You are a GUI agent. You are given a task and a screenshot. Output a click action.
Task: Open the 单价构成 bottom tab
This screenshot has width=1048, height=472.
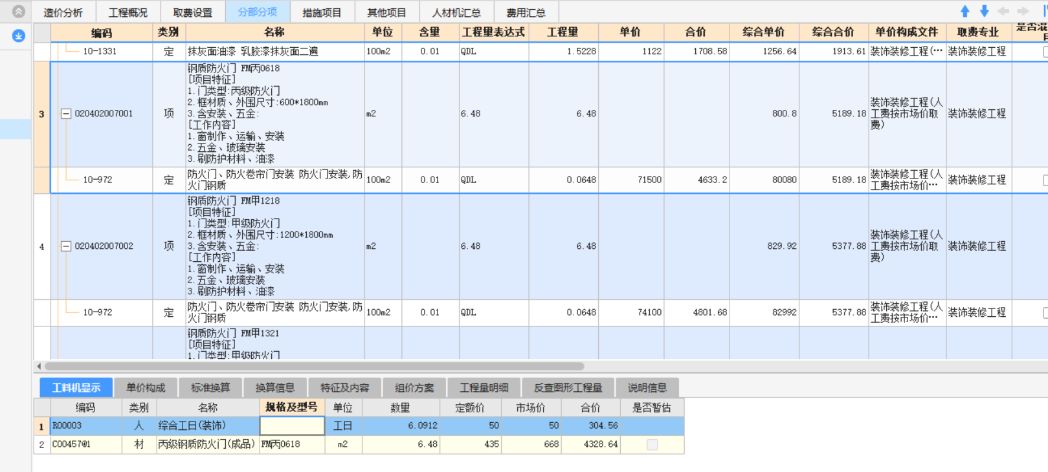click(x=146, y=387)
